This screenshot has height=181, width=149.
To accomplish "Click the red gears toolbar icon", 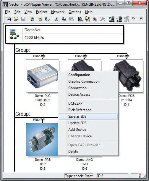I will pyautogui.click(x=95, y=19).
